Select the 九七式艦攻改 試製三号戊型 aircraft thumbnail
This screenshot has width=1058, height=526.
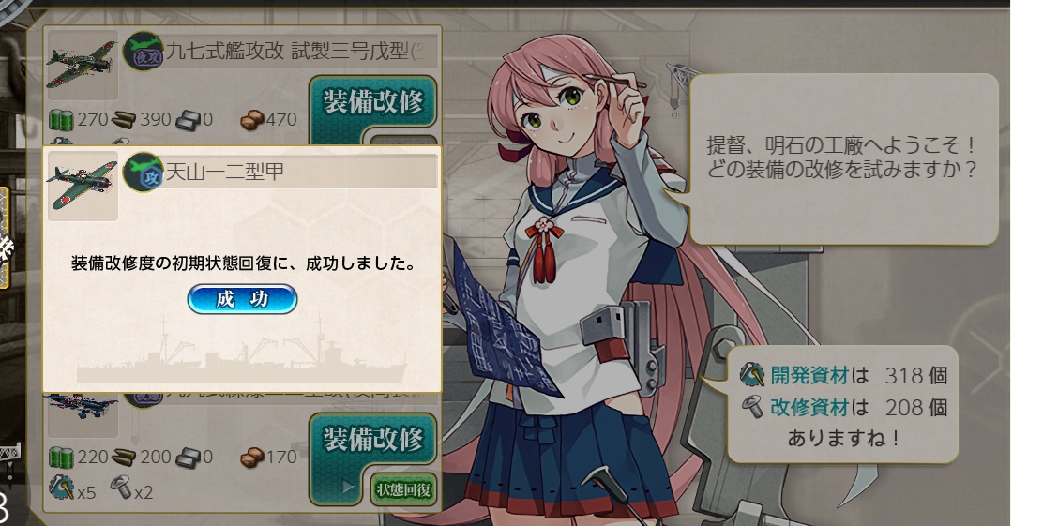coord(82,65)
